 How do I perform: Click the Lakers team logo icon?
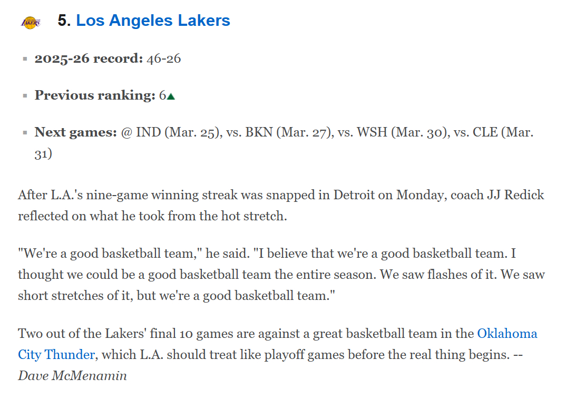tap(31, 23)
